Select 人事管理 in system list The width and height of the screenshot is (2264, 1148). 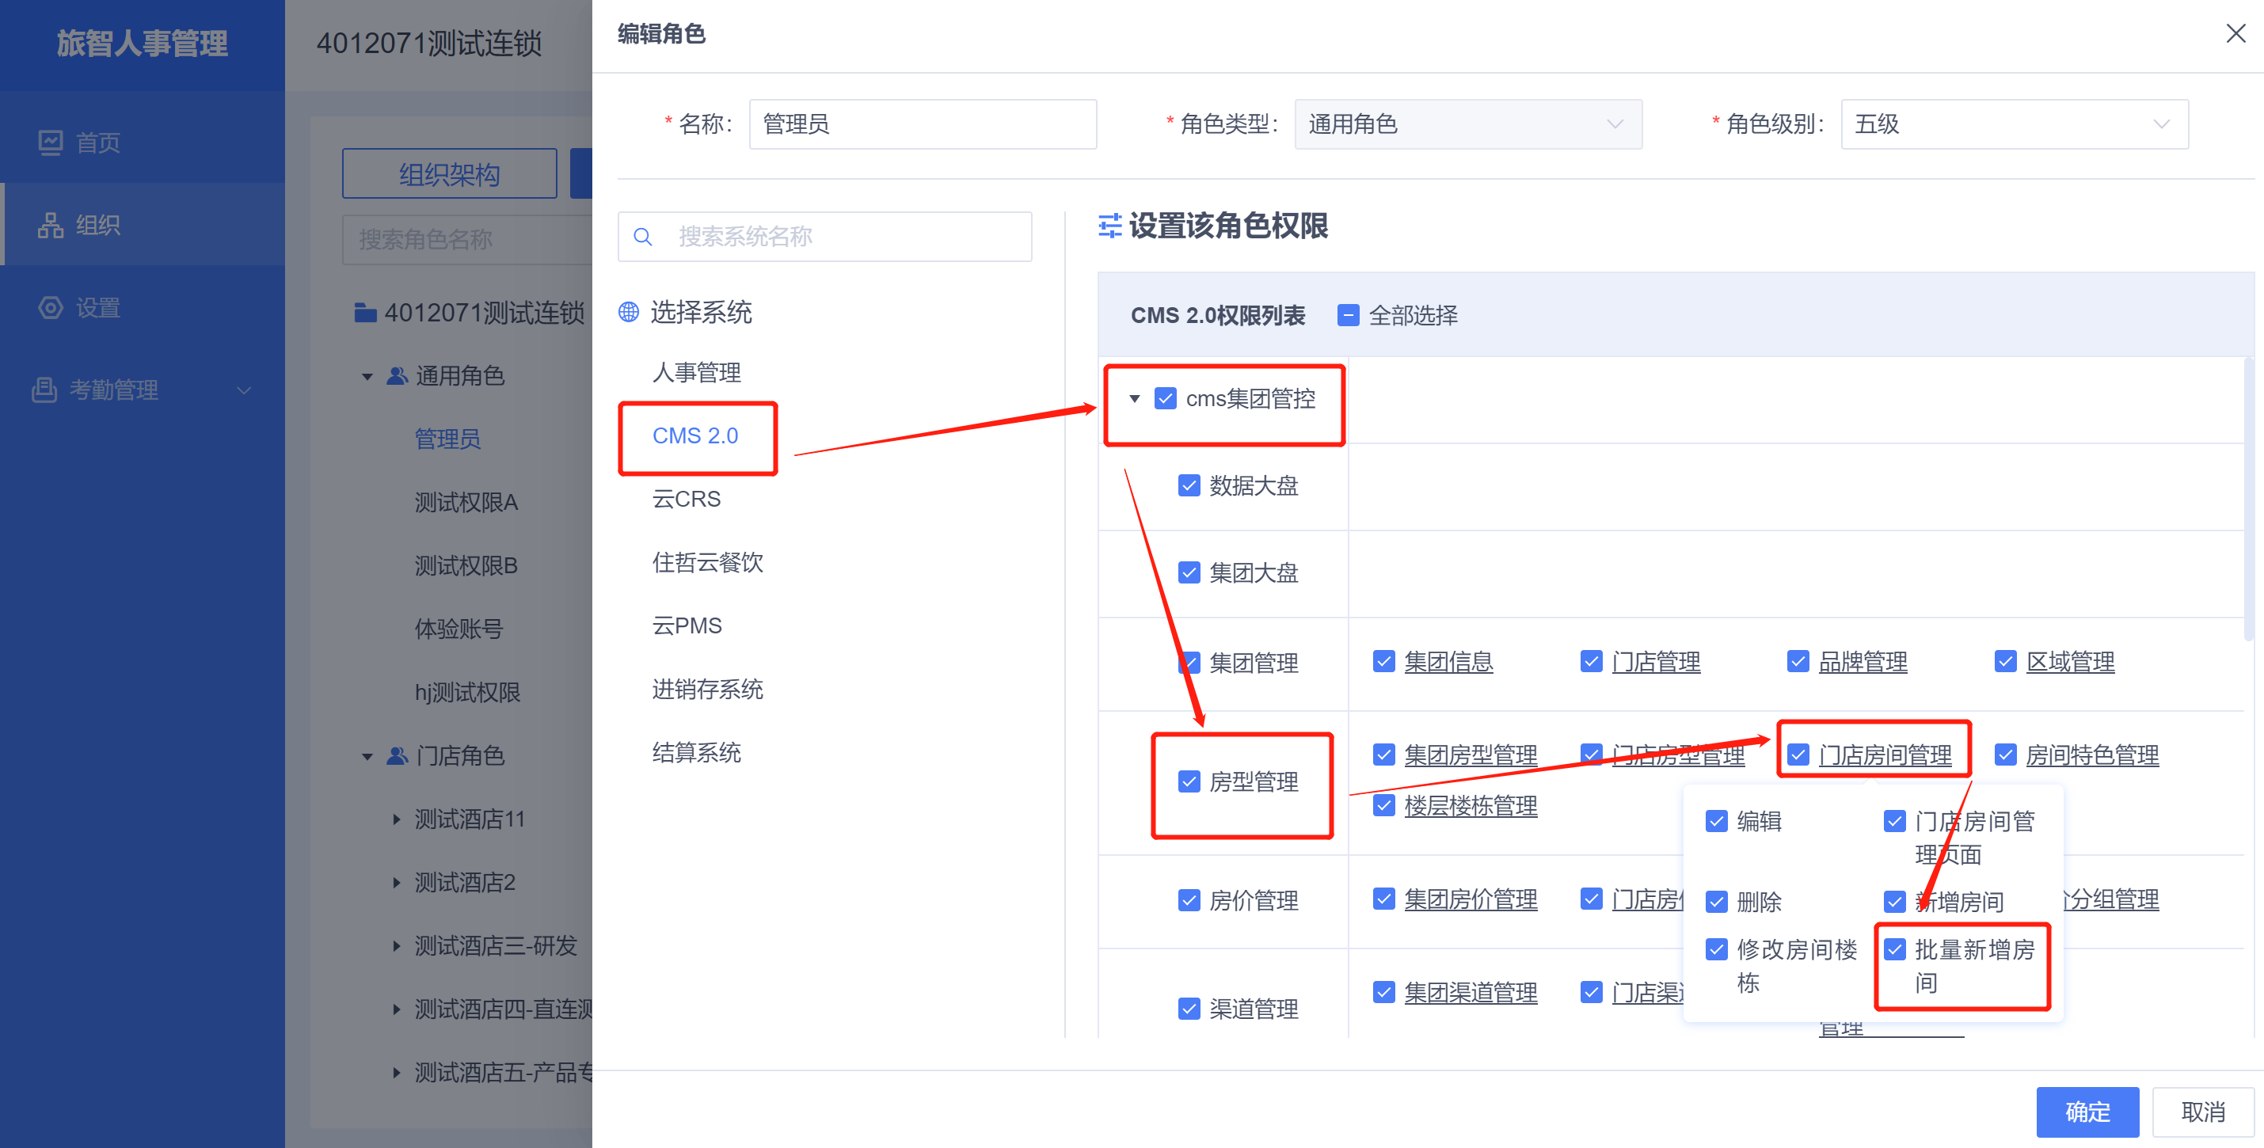pos(696,373)
